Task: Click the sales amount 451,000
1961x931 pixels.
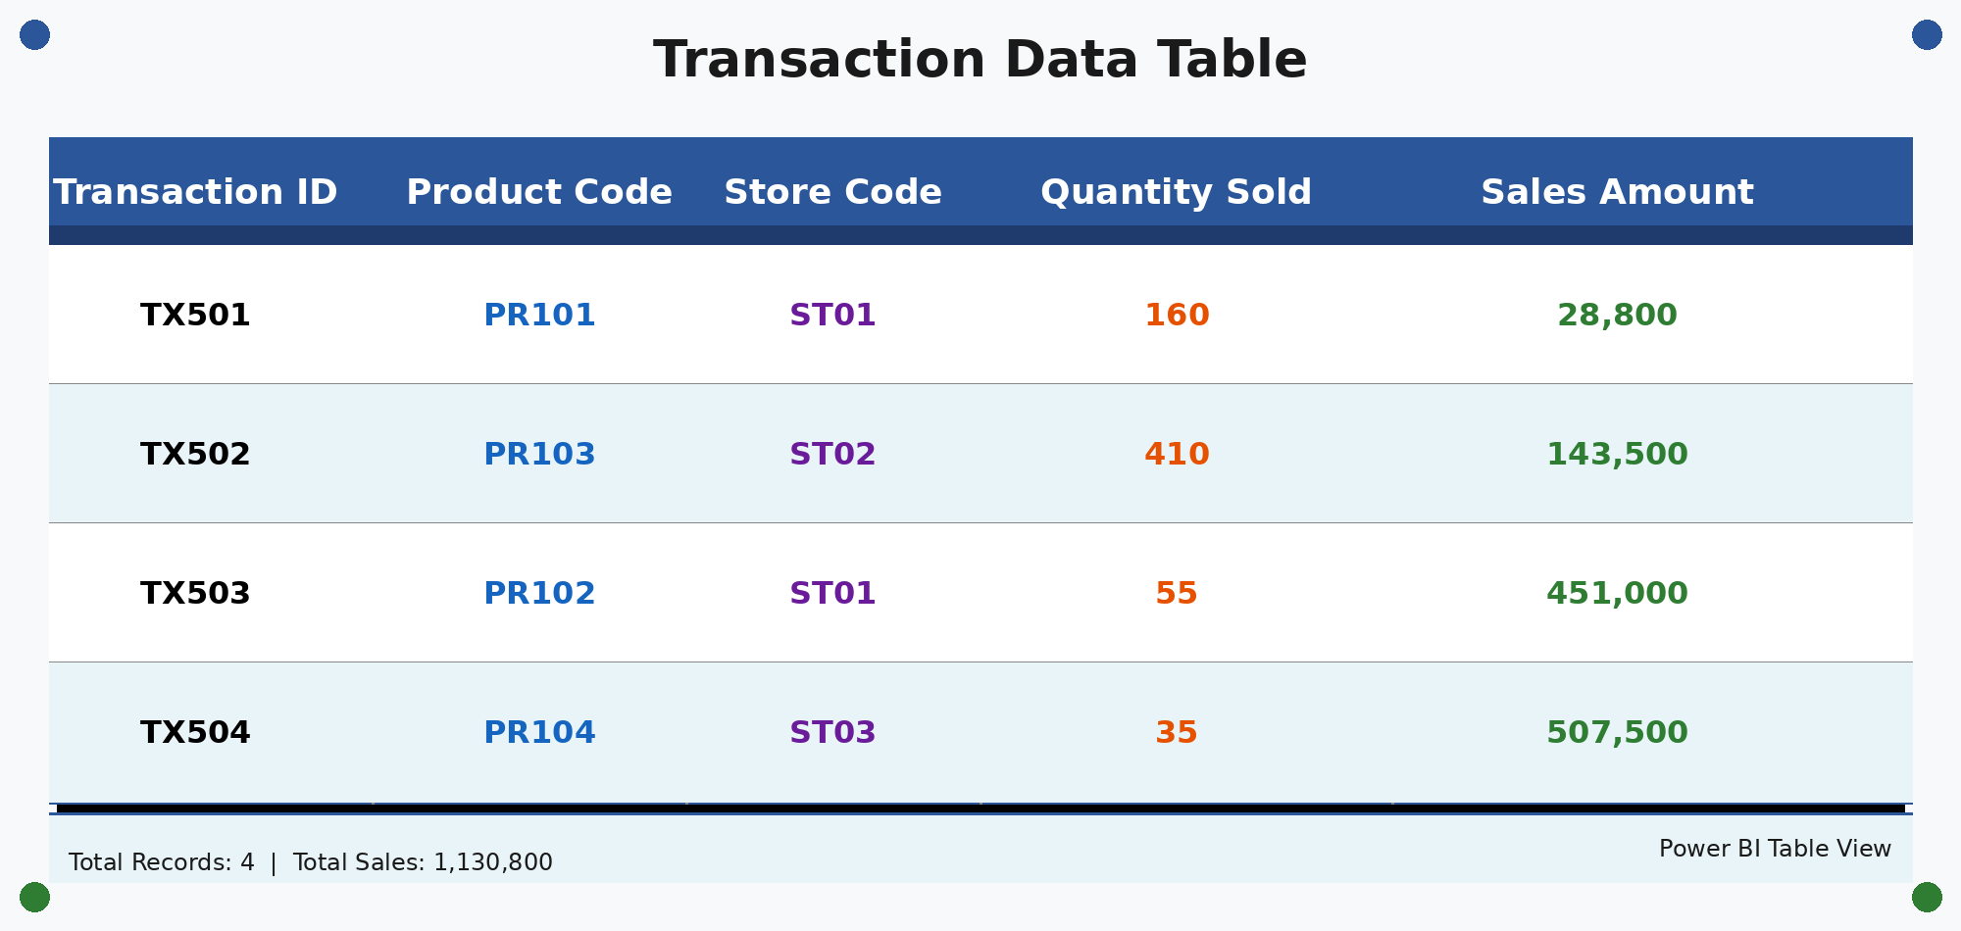Action: [1617, 594]
